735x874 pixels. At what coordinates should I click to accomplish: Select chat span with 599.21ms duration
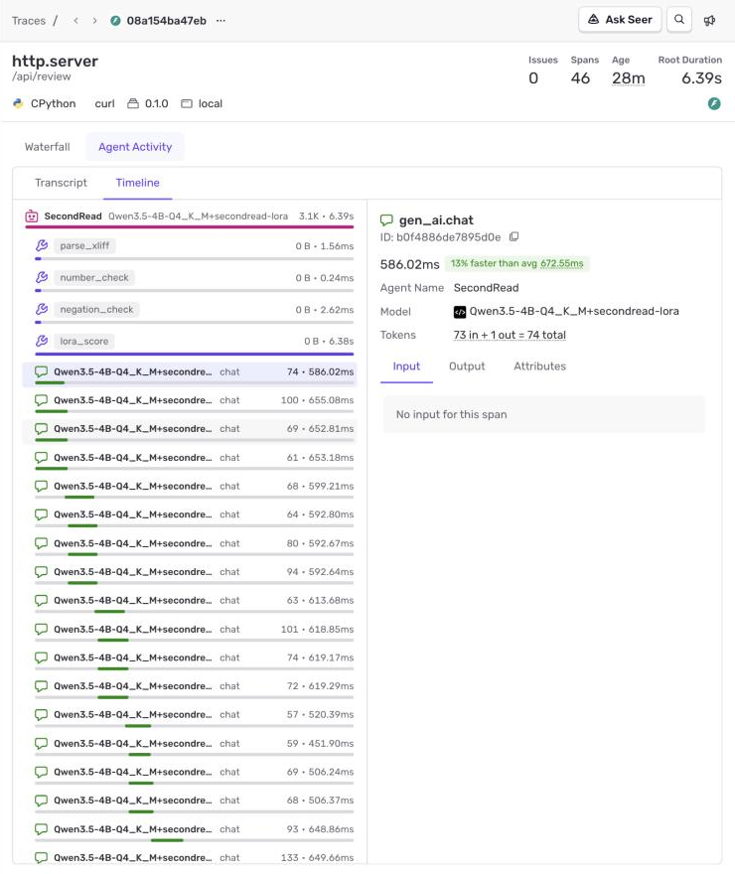coord(190,489)
